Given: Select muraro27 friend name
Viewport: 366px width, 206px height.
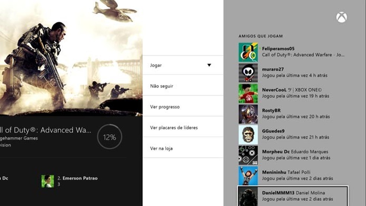Looking at the screenshot, I should point(273,69).
